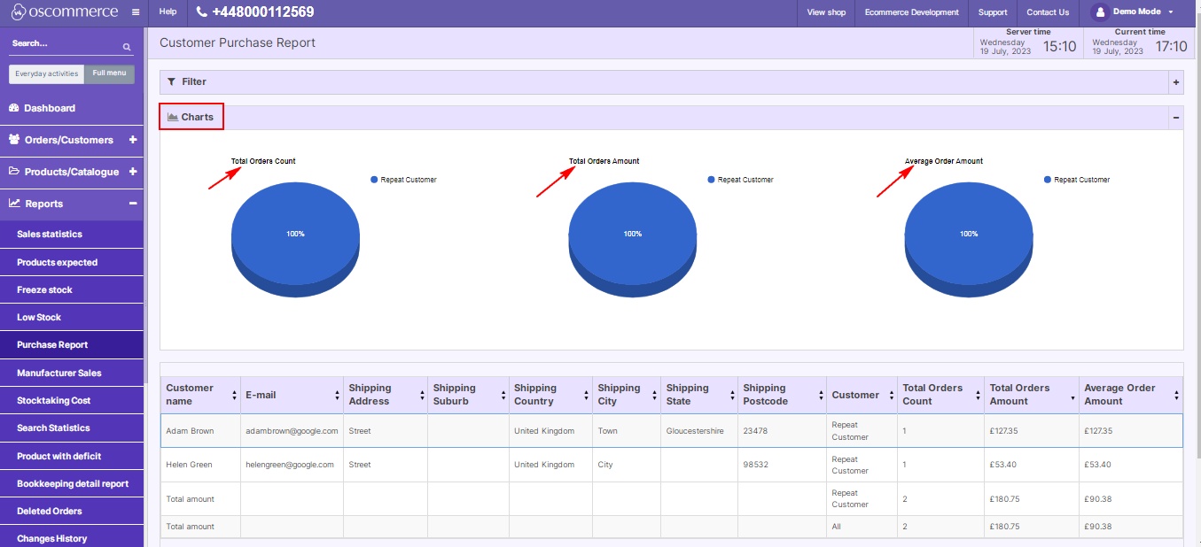Image resolution: width=1201 pixels, height=547 pixels.
Task: Toggle the hamburger menu icon
Action: (136, 12)
